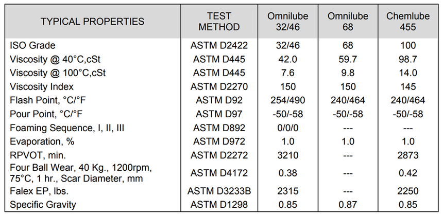Click the Omnilube 32/46 column header
Viewport: 443px width, 215px height.
(x=287, y=22)
